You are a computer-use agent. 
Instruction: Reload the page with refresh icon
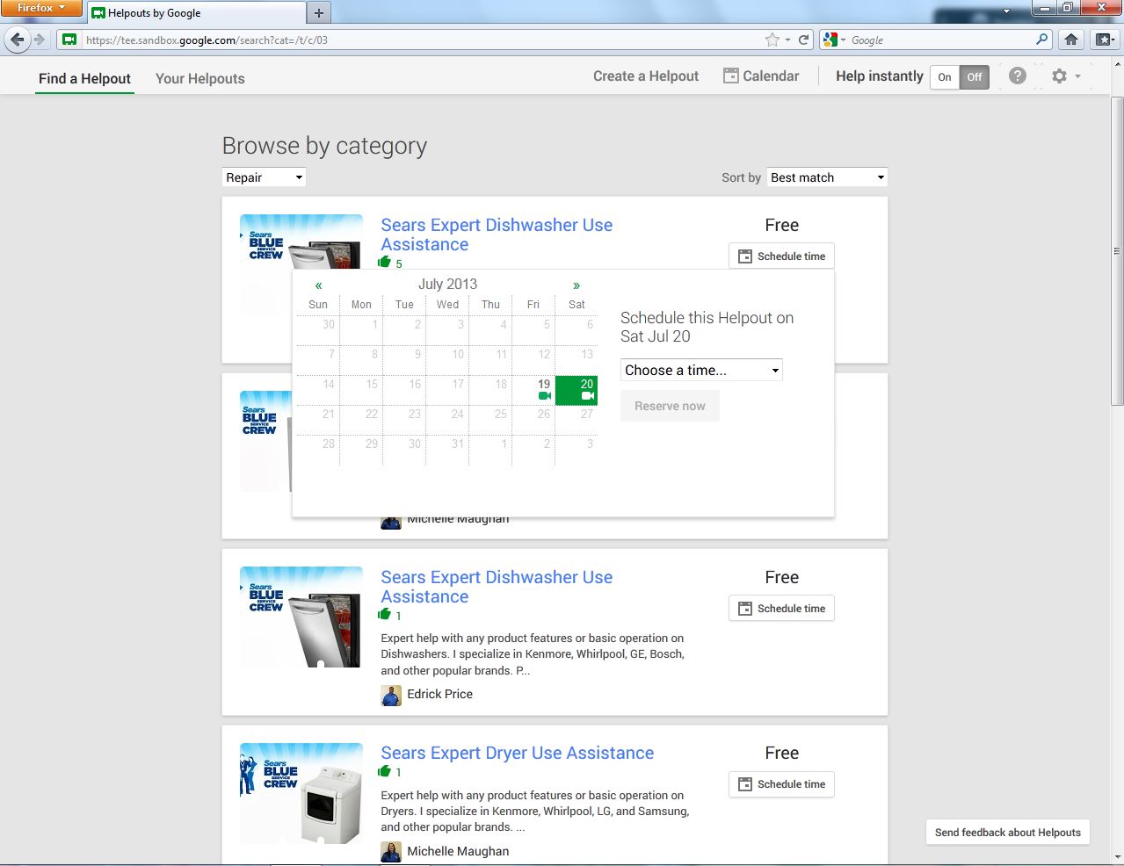point(803,40)
